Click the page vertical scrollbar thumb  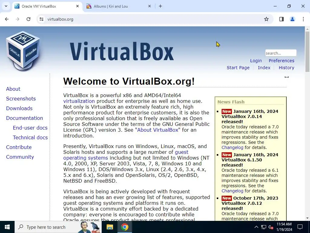point(307,52)
